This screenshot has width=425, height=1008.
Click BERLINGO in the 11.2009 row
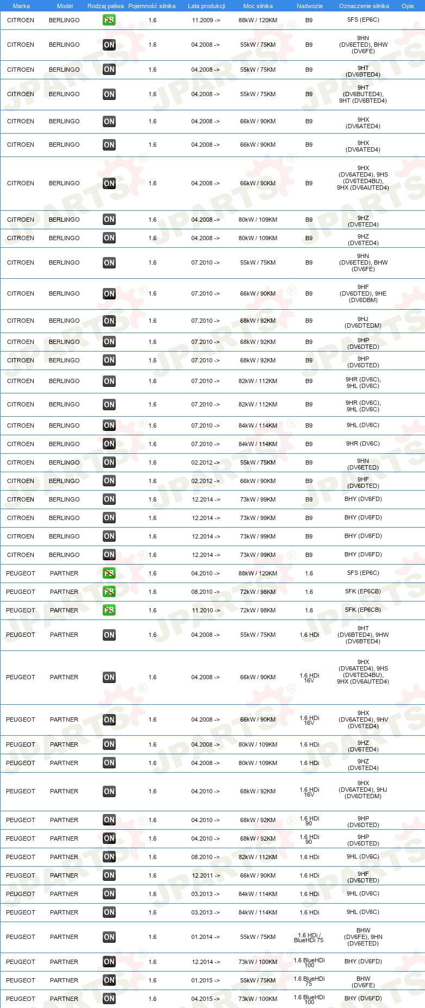click(x=64, y=20)
